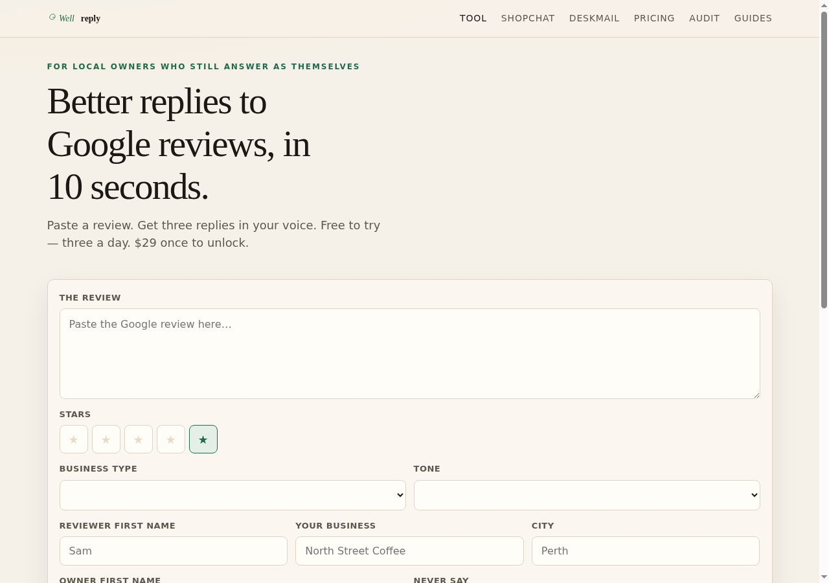Open the Guides nav link
829x583 pixels.
pos(753,18)
